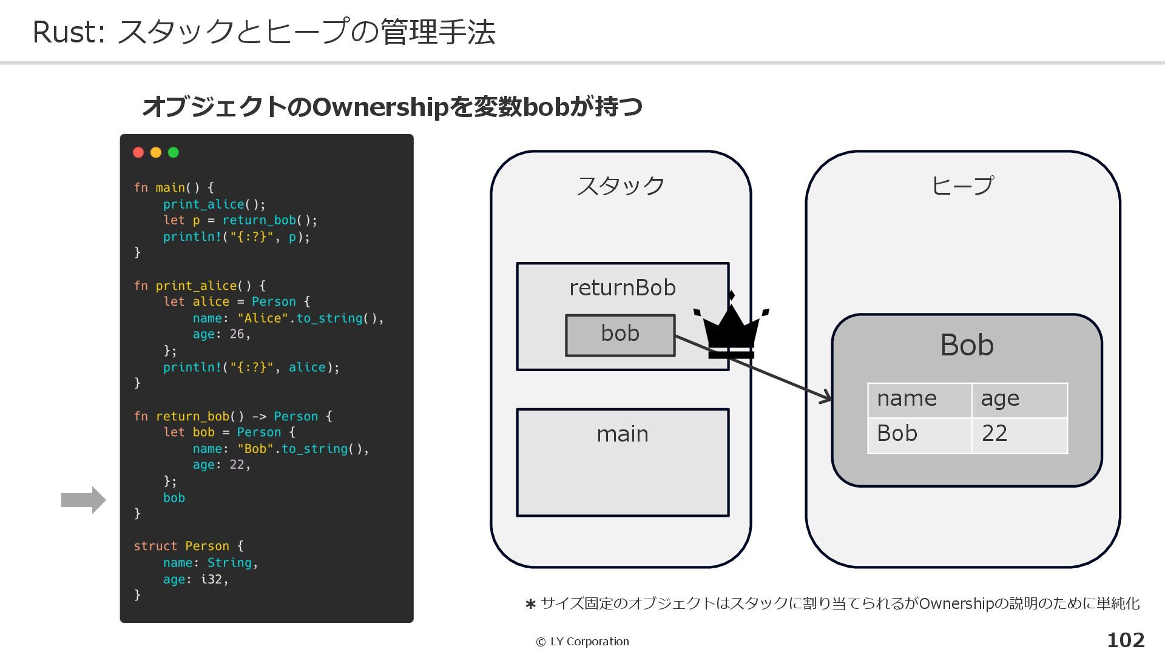Click the ヒープ panel title
Image resolution: width=1165 pixels, height=655 pixels.
click(962, 186)
